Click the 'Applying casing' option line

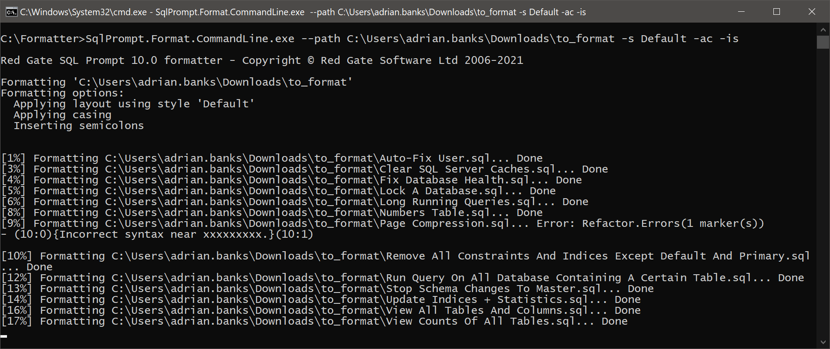[62, 115]
